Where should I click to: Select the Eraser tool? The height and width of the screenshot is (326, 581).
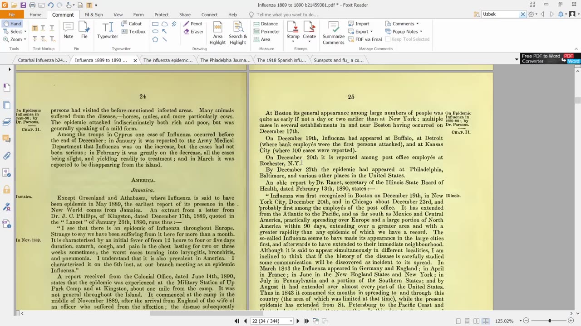(x=193, y=32)
